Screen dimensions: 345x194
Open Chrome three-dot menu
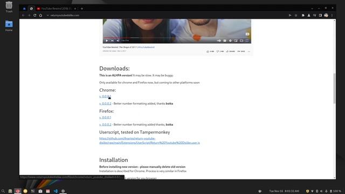pos(332,16)
